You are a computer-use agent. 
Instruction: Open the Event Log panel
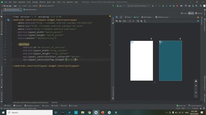[181, 106]
